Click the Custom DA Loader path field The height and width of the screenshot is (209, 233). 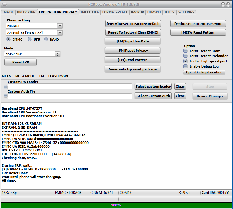tap(70, 87)
